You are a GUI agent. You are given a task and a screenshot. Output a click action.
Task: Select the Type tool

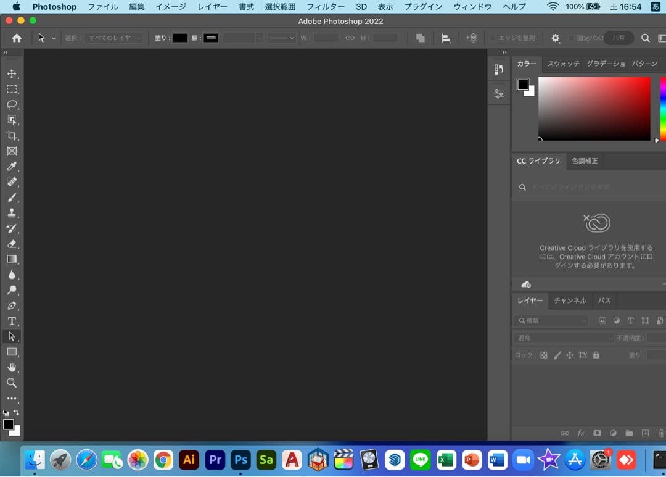pos(12,321)
